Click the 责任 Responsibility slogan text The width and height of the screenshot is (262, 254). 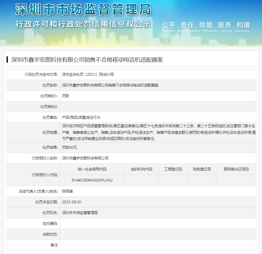point(188,27)
